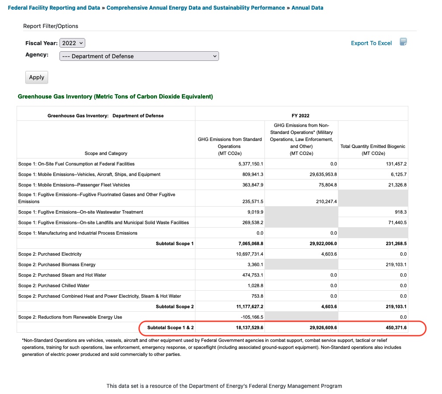Click the value 21,326.8
The height and width of the screenshot is (394, 442).
click(397, 185)
